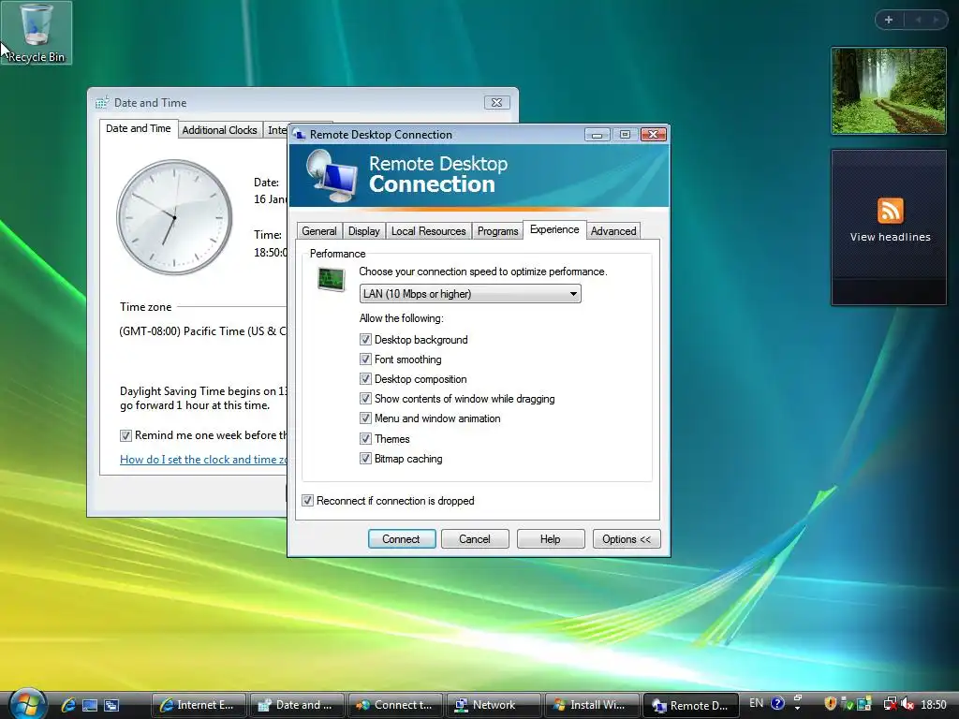
Task: Click the network tray icon with red X
Action: pyautogui.click(x=891, y=704)
